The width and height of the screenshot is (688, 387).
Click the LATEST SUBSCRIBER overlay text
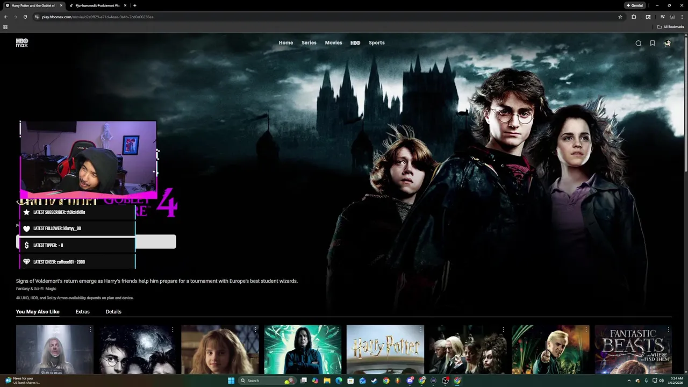pyautogui.click(x=59, y=212)
